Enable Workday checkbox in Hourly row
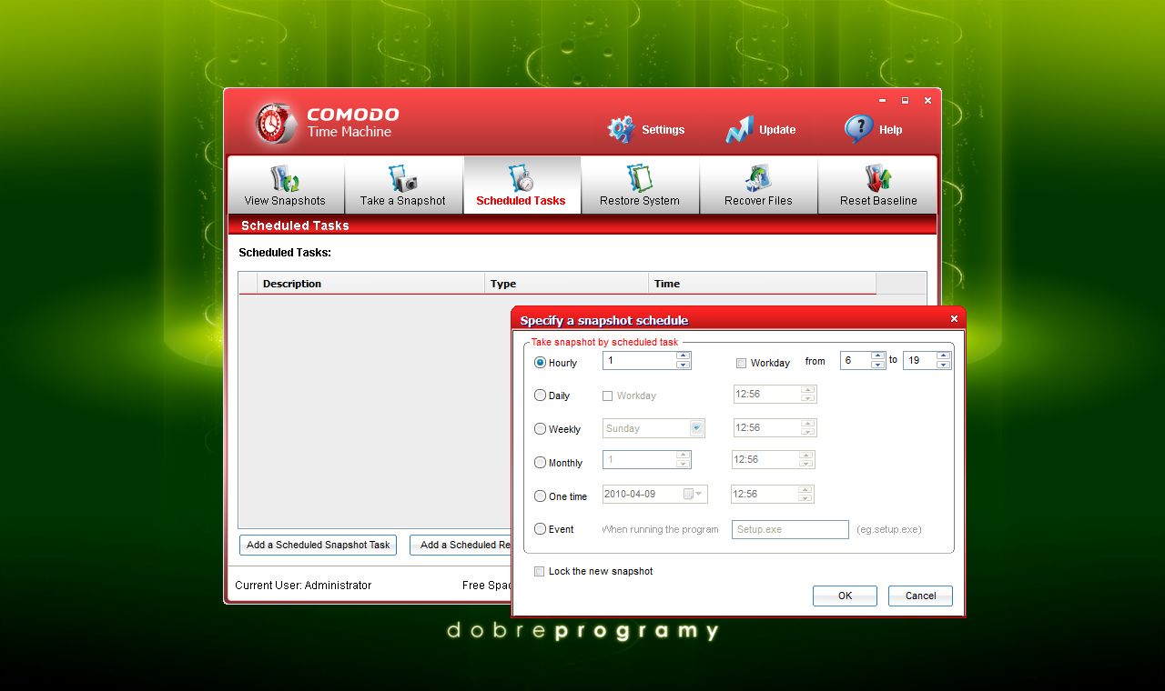This screenshot has height=691, width=1165. (742, 363)
